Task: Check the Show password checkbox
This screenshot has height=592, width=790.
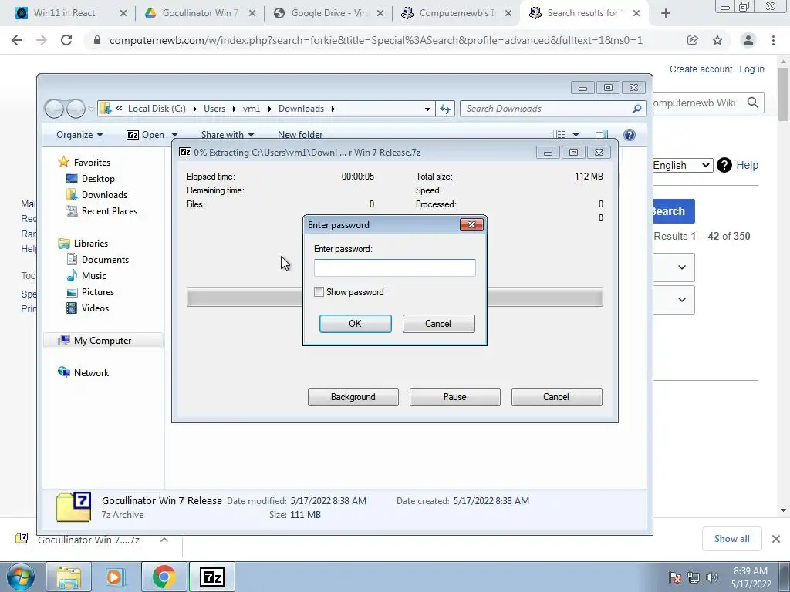Action: (319, 292)
